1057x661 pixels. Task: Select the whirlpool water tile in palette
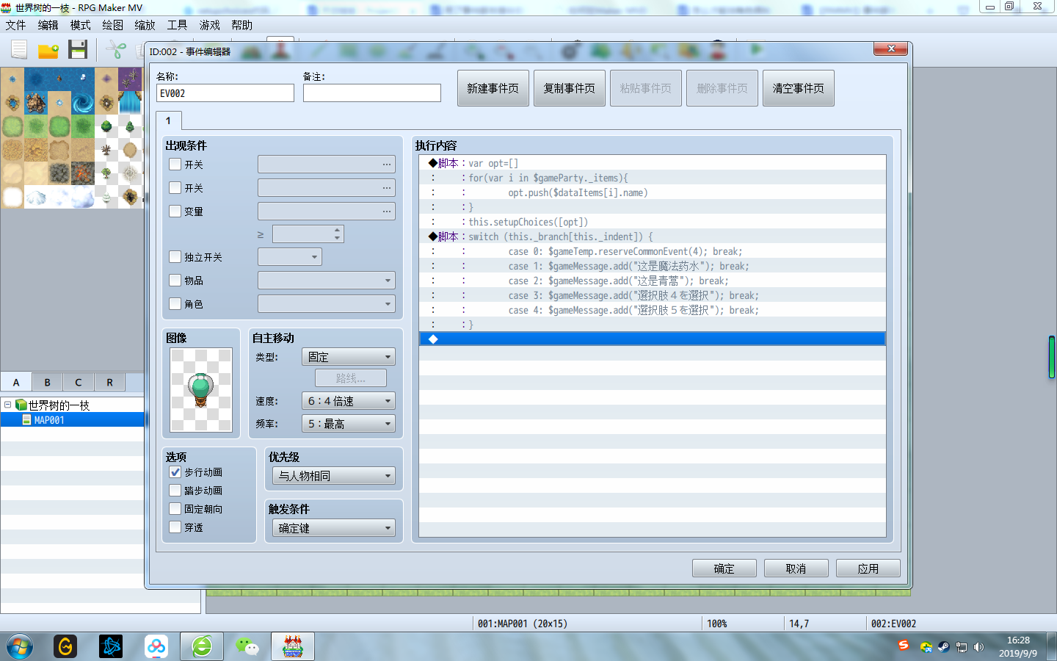point(83,103)
